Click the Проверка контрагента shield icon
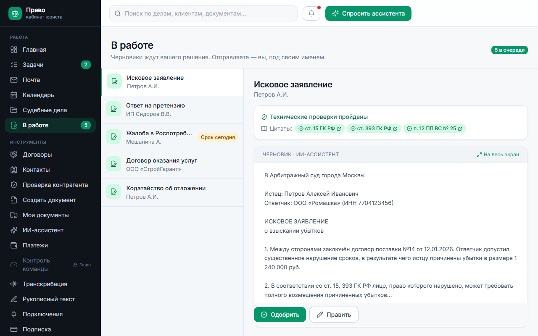538x336 pixels. [x=14, y=185]
